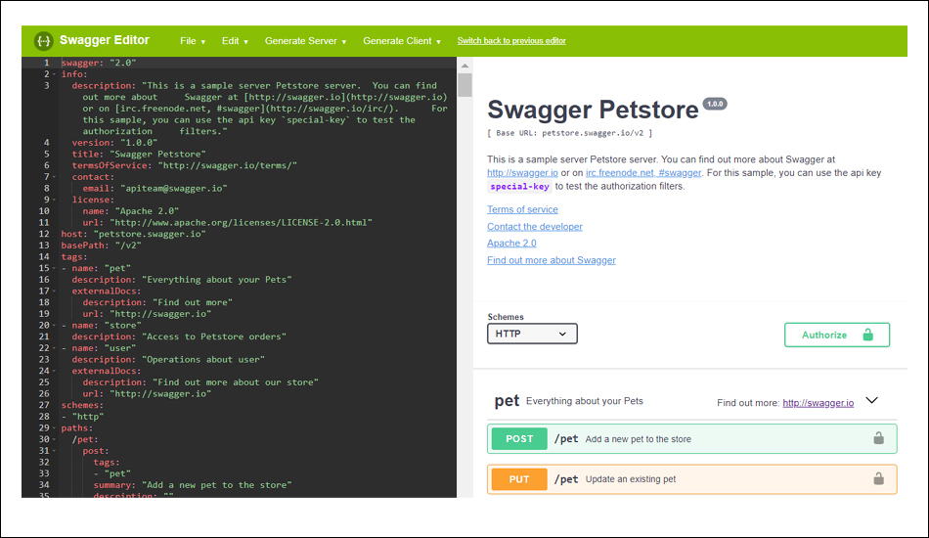Viewport: 929px width, 538px height.
Task: Click the Swagger Editor title text
Action: [105, 40]
